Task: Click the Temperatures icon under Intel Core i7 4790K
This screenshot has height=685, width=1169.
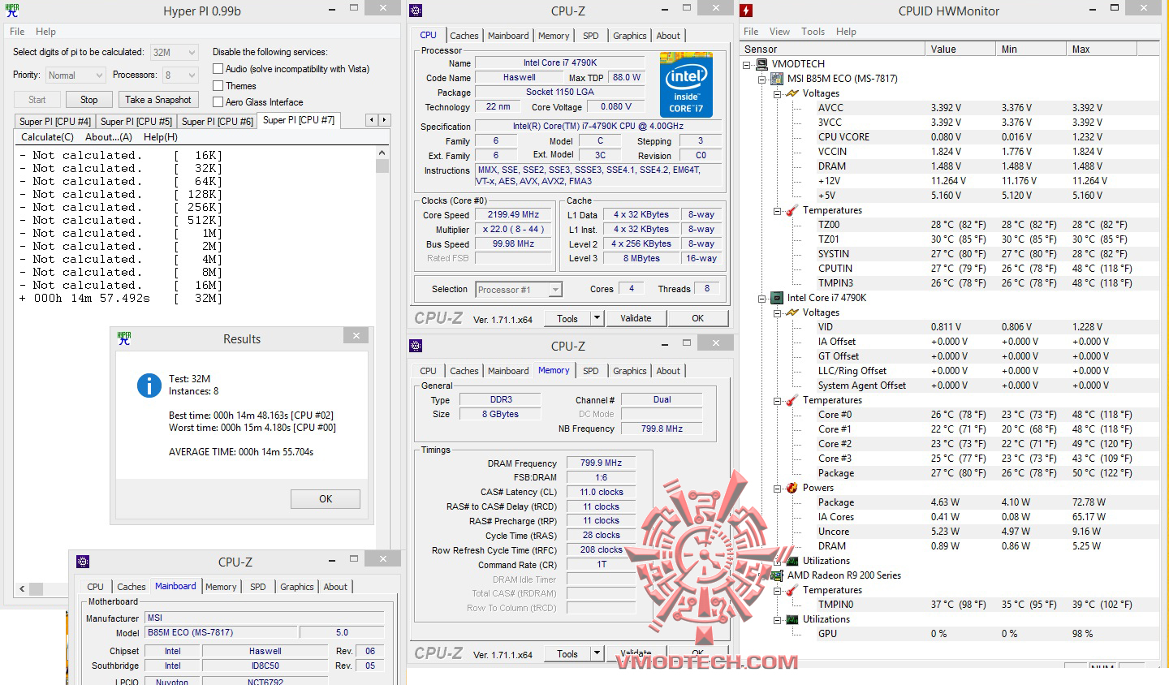Action: tap(792, 400)
